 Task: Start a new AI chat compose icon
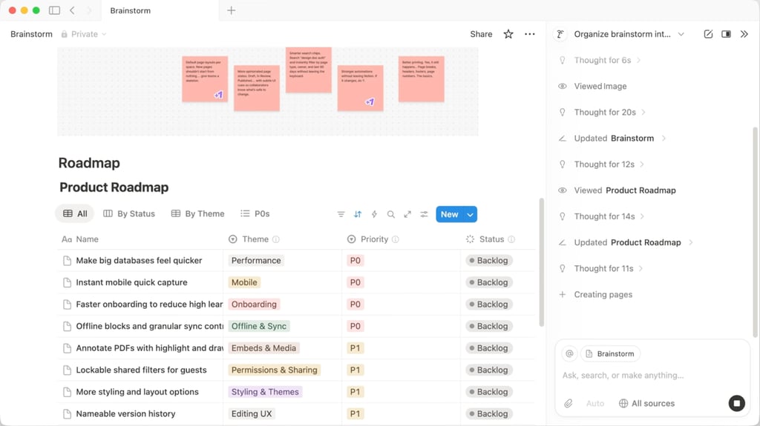tap(708, 34)
